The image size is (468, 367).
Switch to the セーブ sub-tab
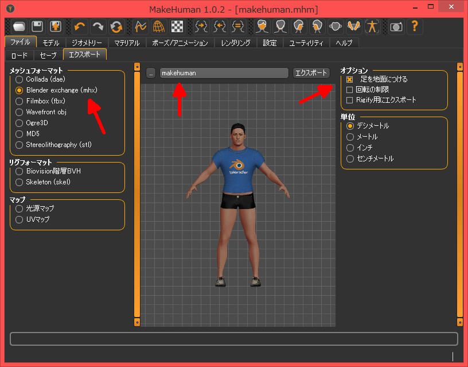pyautogui.click(x=48, y=55)
